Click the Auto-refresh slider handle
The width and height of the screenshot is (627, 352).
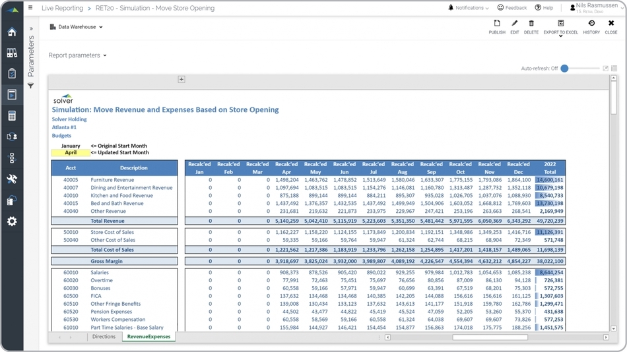tap(565, 69)
